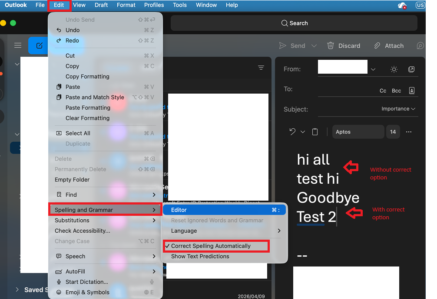The width and height of the screenshot is (437, 299).
Task: Open the Importance dropdown
Action: [x=398, y=109]
